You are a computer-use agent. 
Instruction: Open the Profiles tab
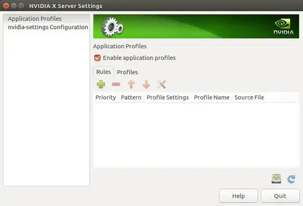(127, 72)
